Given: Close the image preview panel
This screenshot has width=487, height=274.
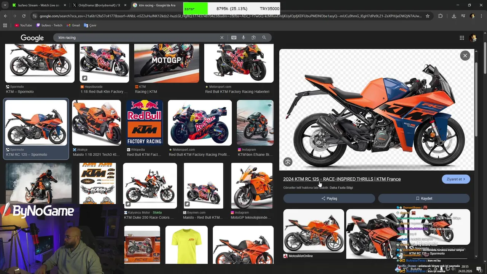Looking at the screenshot, I should click(x=465, y=56).
